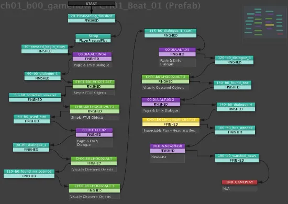Image resolution: width=288 pixels, height=204 pixels.
Task: Click the yellow Inspectable ALT node
Action: (171, 122)
